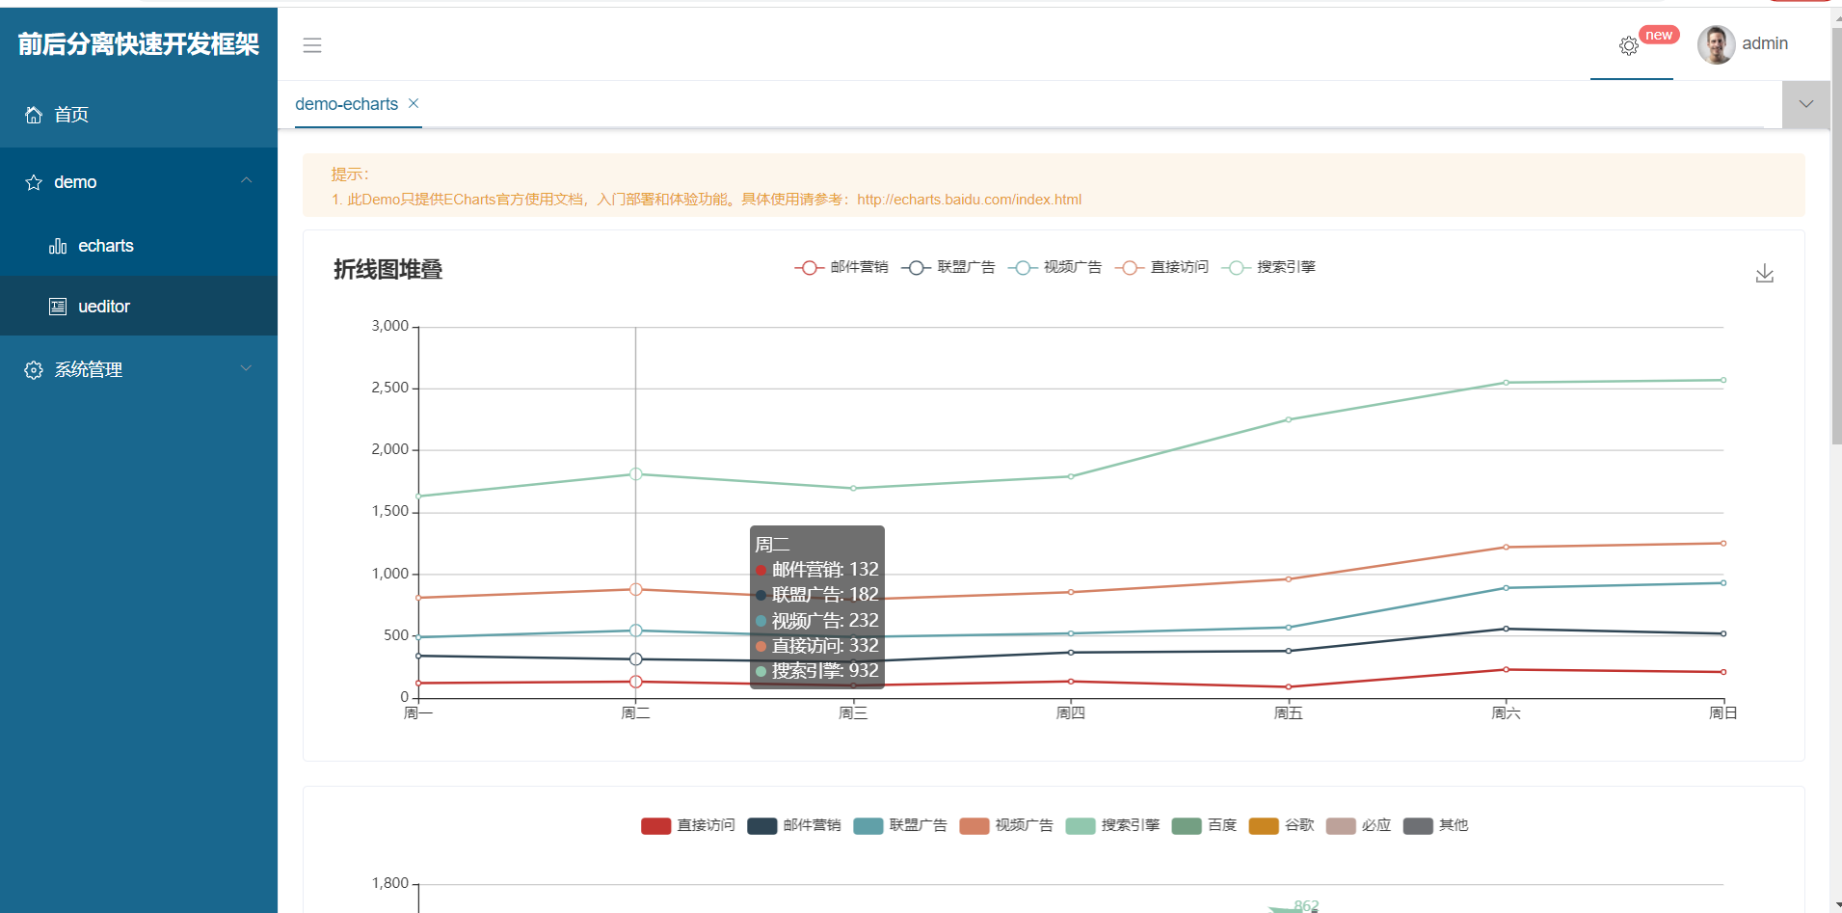Click the 提示: heading in the notice
The image size is (1842, 913).
(350, 175)
